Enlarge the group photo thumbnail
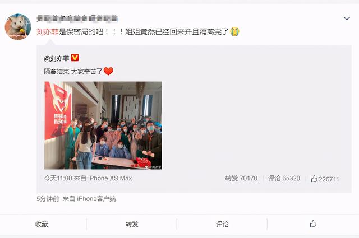Screen dimensions: 359x238 (103, 125)
